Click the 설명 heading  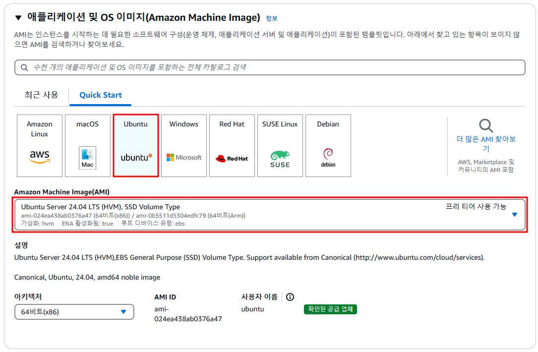(x=21, y=245)
